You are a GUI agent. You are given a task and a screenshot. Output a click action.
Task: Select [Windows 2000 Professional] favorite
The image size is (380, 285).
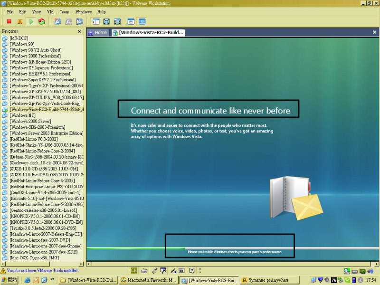(35, 56)
